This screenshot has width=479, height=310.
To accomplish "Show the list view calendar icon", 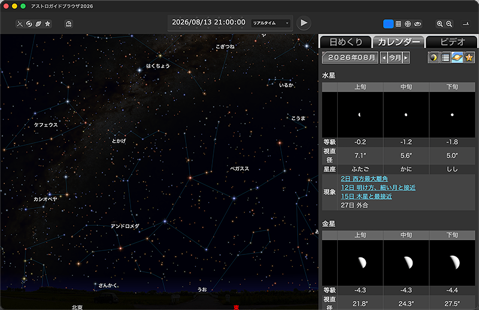I will (x=445, y=57).
